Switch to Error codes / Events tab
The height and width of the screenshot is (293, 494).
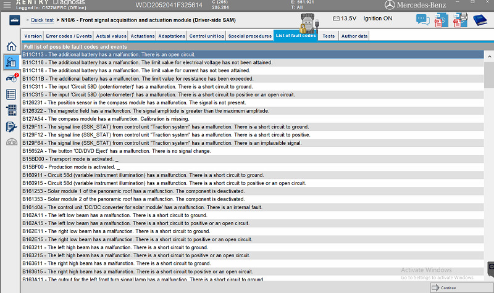click(69, 36)
